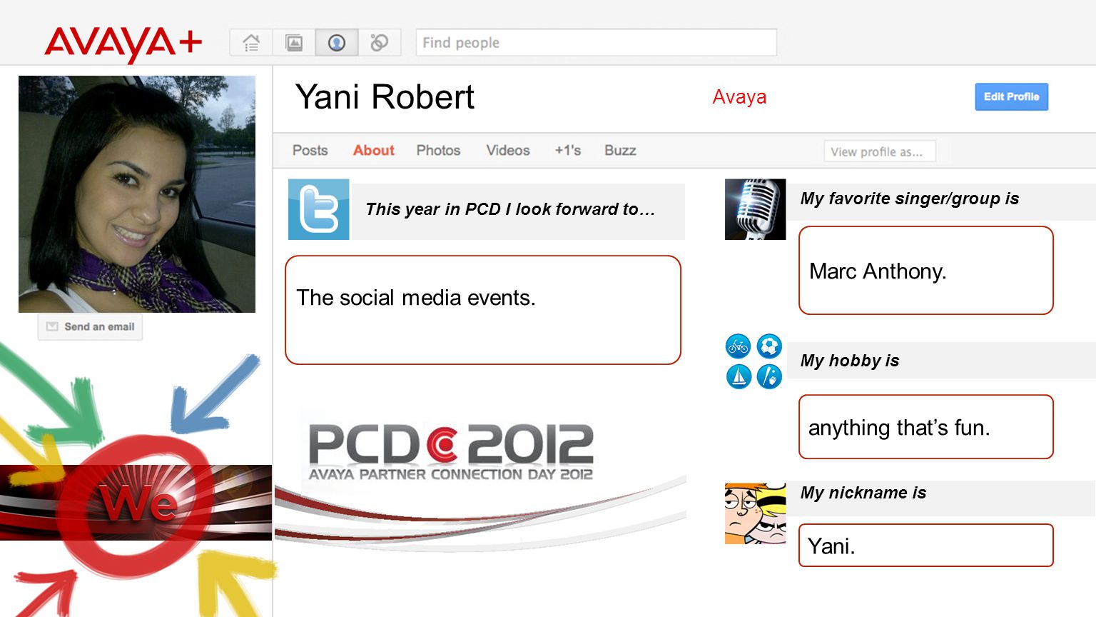
Task: Open the photos icon in toolbar
Action: [x=294, y=43]
